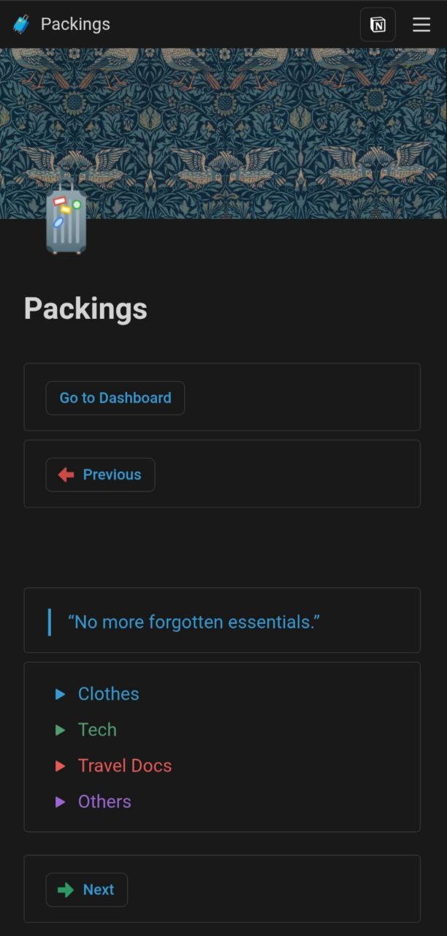Image resolution: width=447 pixels, height=936 pixels.
Task: Select the Tech list label
Action: (x=97, y=730)
